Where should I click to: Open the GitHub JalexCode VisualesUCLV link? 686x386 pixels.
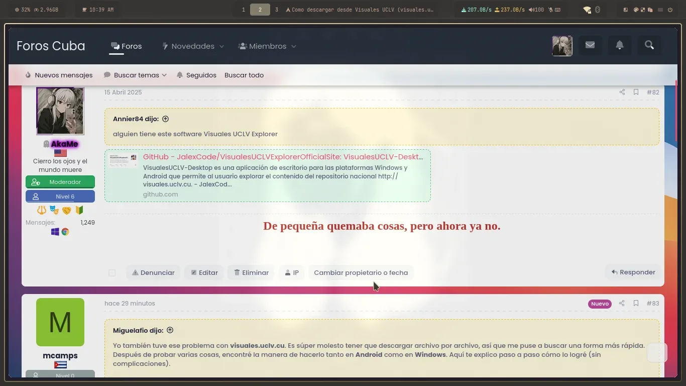(283, 157)
